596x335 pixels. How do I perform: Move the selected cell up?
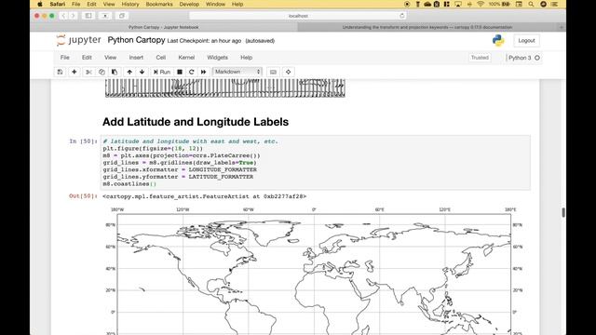pos(129,72)
